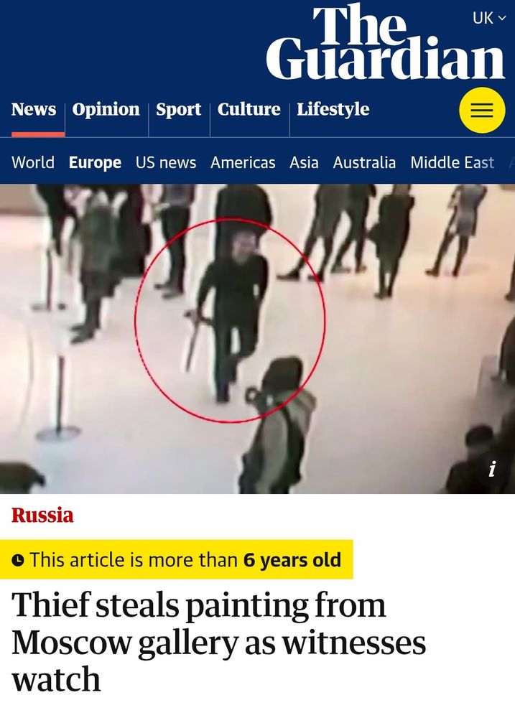Click the clock icon in age notice
This screenshot has width=515, height=718.
point(18,560)
